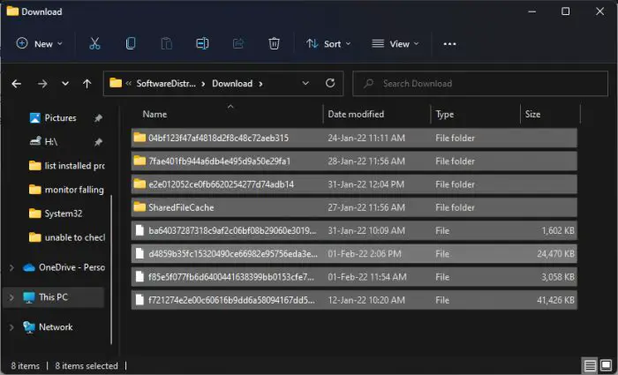Click the Copy icon in toolbar

(x=131, y=43)
